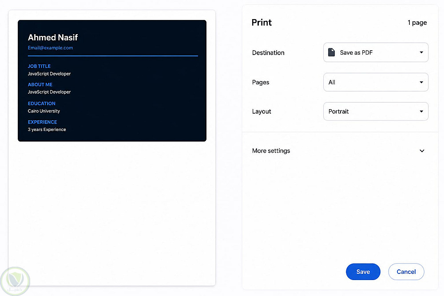
Task: Click the Destination dropdown arrow
Action: [x=421, y=52]
